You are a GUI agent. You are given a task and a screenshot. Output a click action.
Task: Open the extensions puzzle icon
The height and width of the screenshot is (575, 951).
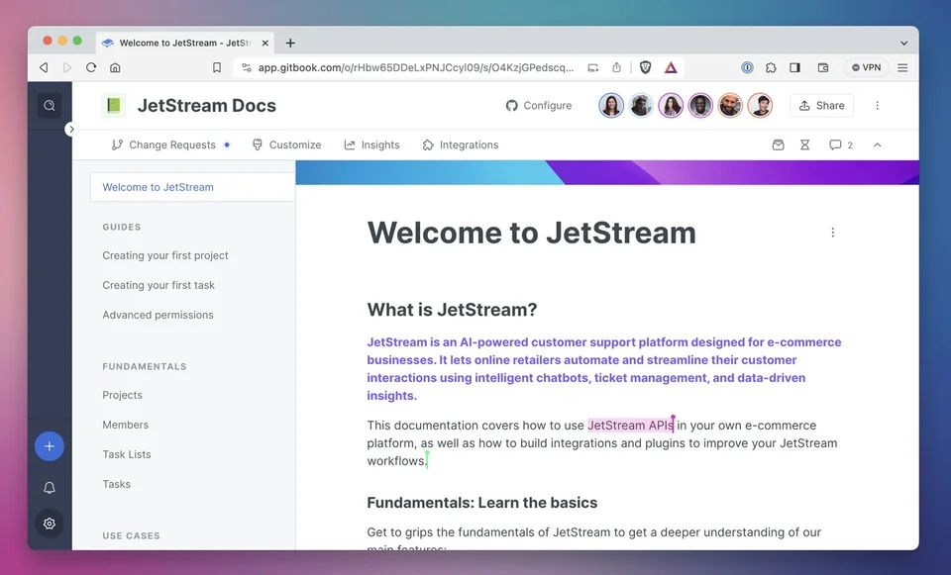(x=771, y=67)
